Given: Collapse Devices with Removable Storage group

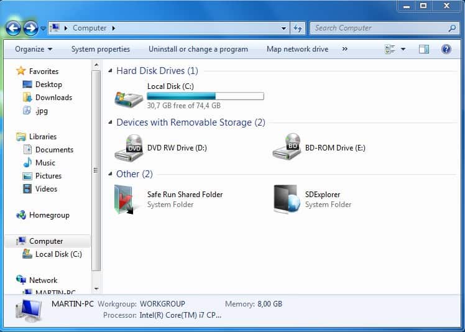Looking at the screenshot, I should click(110, 122).
